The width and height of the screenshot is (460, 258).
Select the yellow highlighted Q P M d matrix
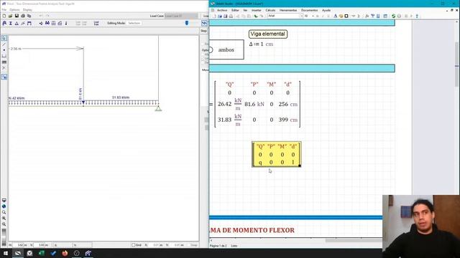[276, 155]
